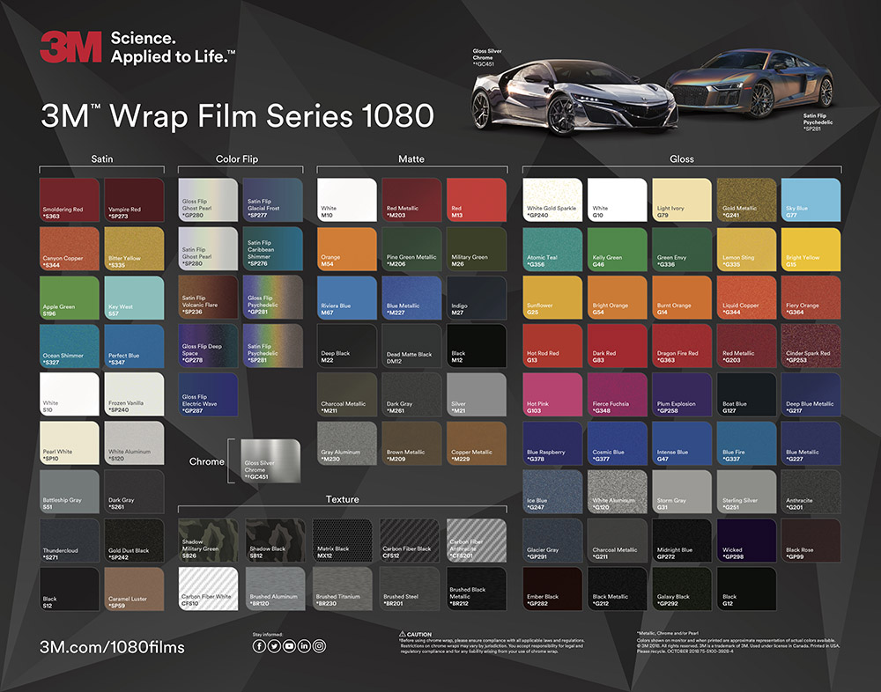The image size is (881, 692).
Task: Click the silver chrome sports car image
Action: [x=574, y=97]
